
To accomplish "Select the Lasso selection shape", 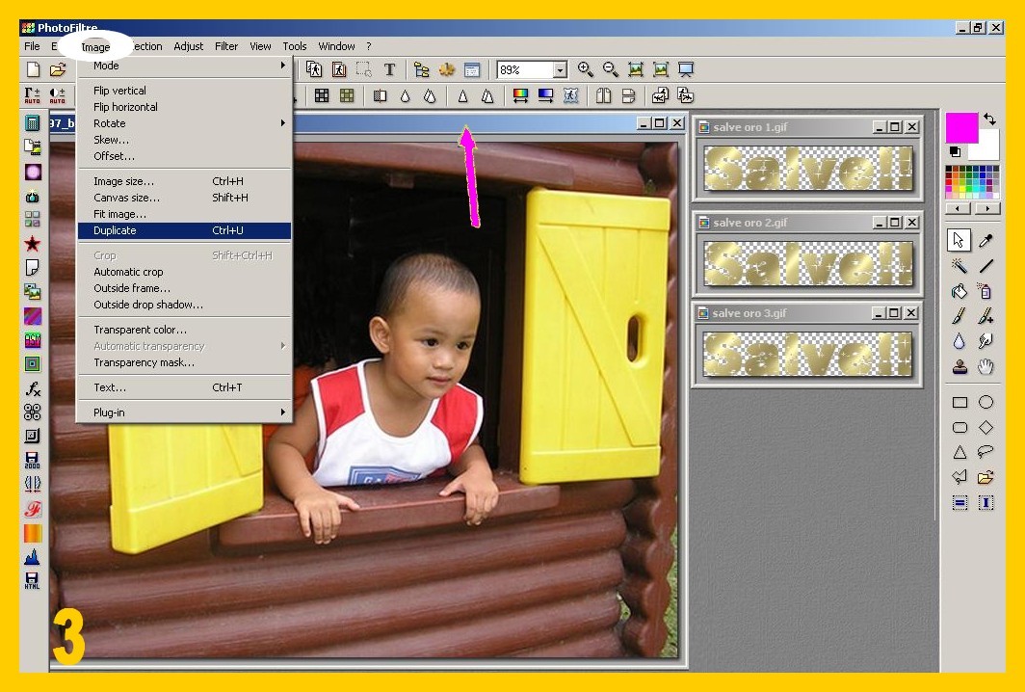I will (986, 452).
